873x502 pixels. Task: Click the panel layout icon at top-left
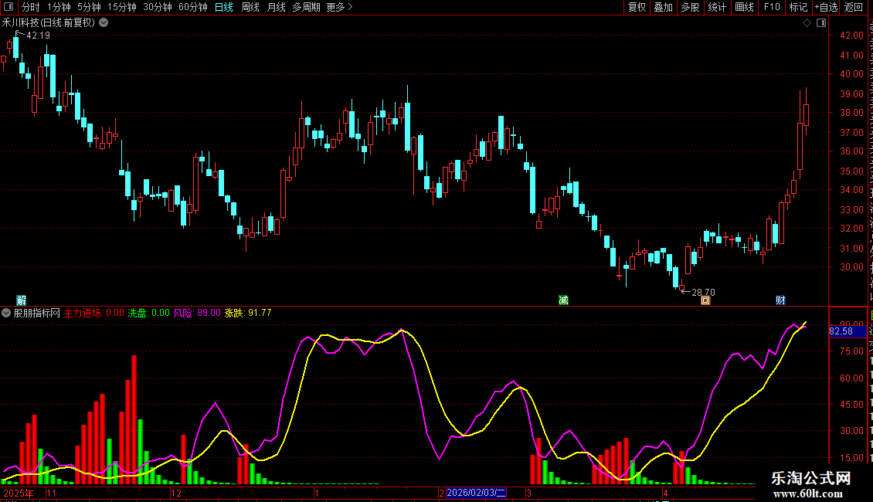(x=8, y=7)
